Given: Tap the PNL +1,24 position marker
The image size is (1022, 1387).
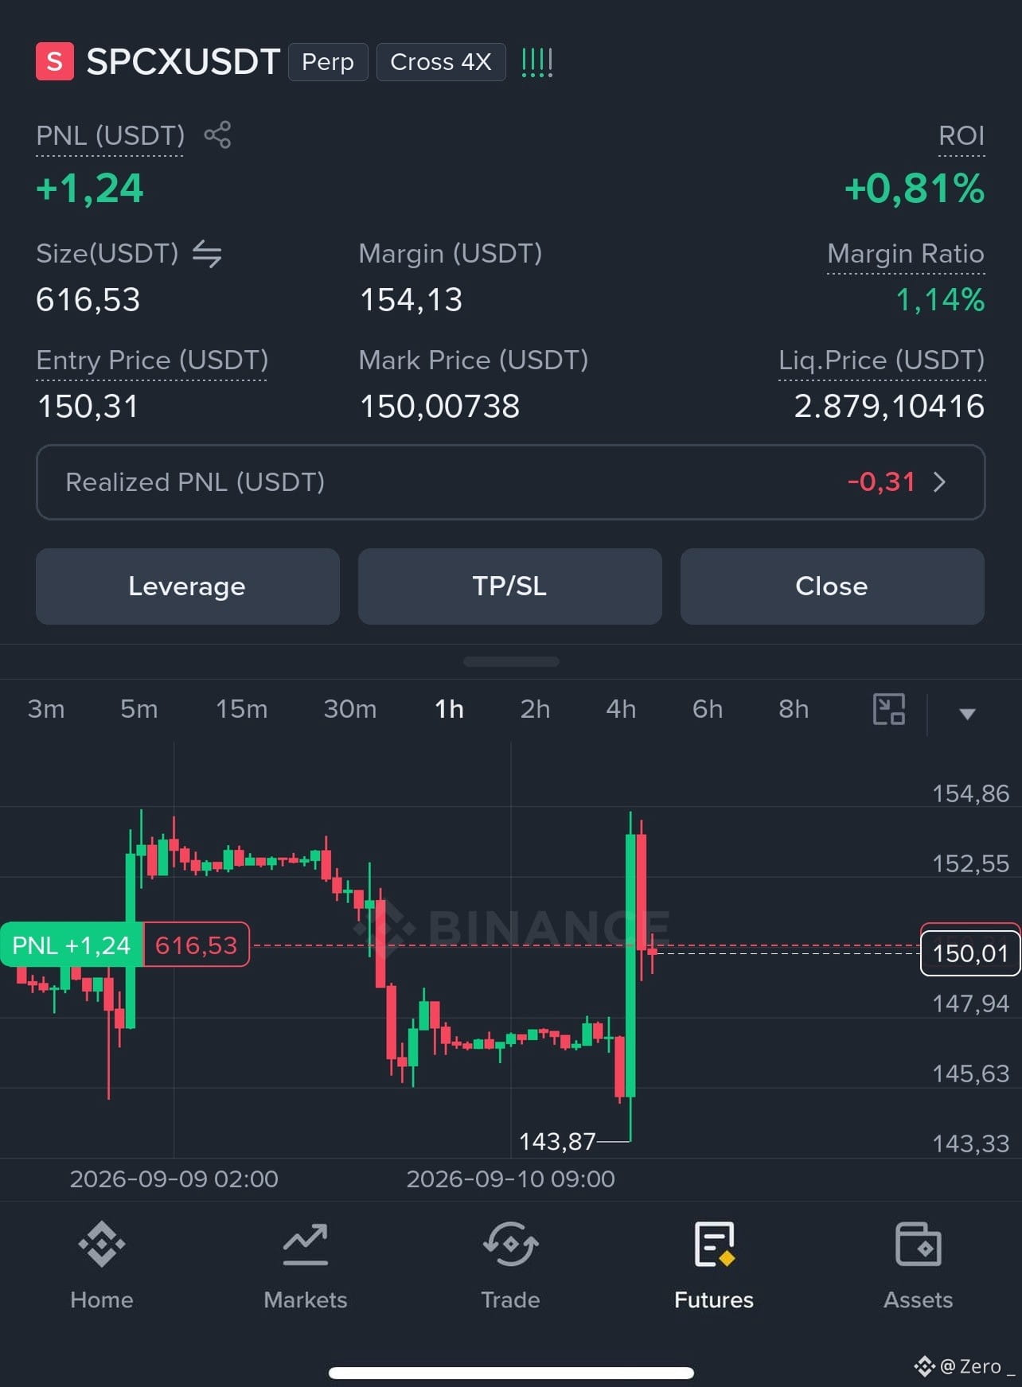Looking at the screenshot, I should [x=72, y=945].
